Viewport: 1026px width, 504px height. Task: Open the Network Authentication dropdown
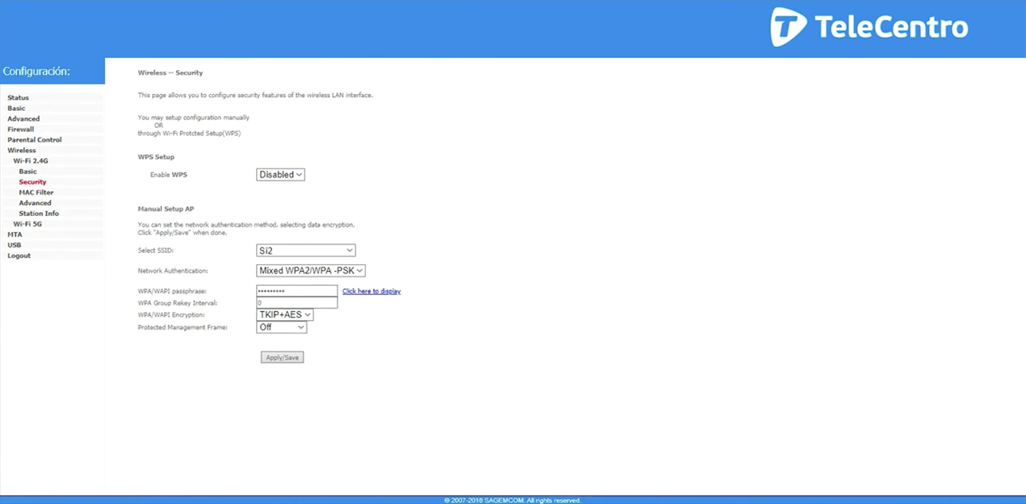(x=311, y=271)
